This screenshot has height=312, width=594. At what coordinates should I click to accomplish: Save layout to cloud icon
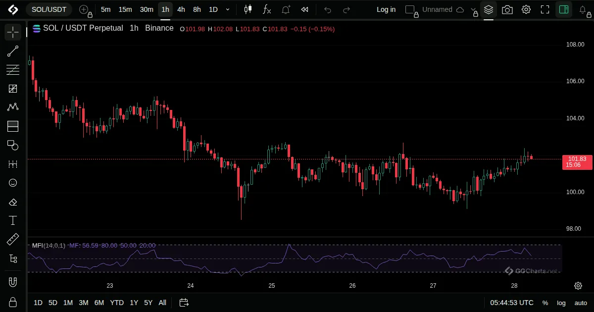pos(460,9)
